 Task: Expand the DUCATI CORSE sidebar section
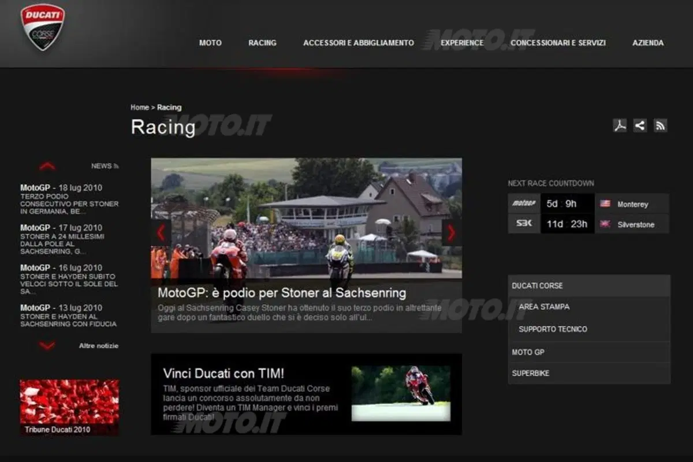click(x=589, y=286)
